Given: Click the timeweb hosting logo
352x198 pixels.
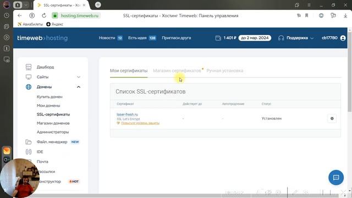Looking at the screenshot, I should click(x=42, y=38).
